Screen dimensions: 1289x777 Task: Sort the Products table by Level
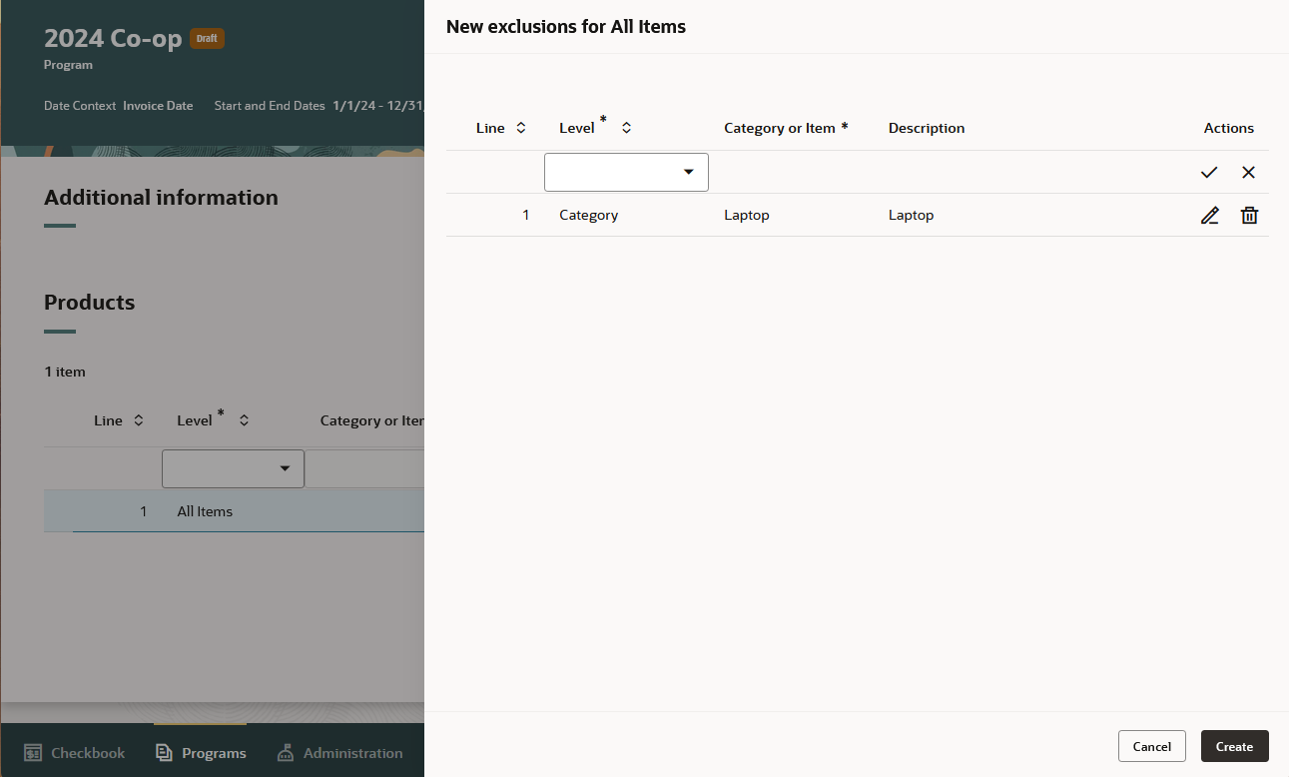pos(244,419)
